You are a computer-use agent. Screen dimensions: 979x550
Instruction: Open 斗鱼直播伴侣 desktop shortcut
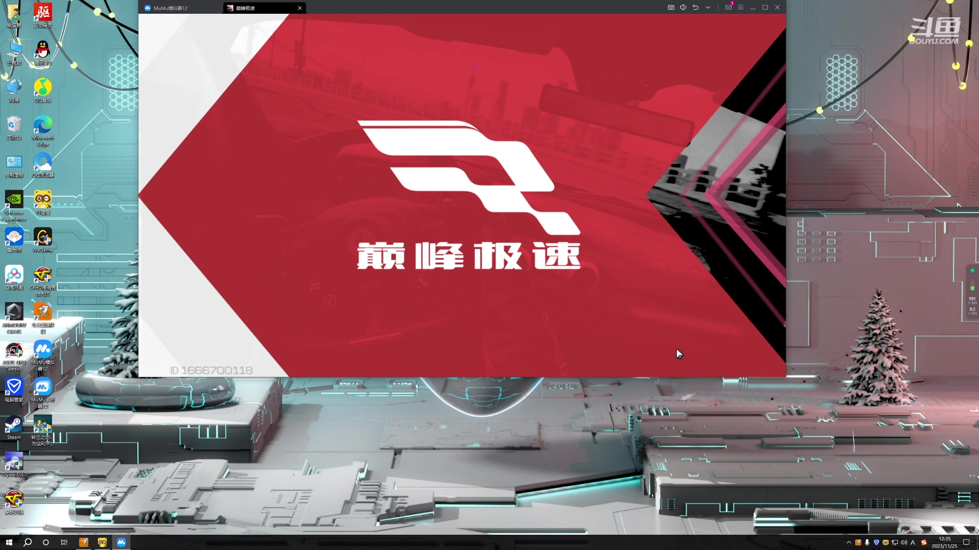click(43, 318)
